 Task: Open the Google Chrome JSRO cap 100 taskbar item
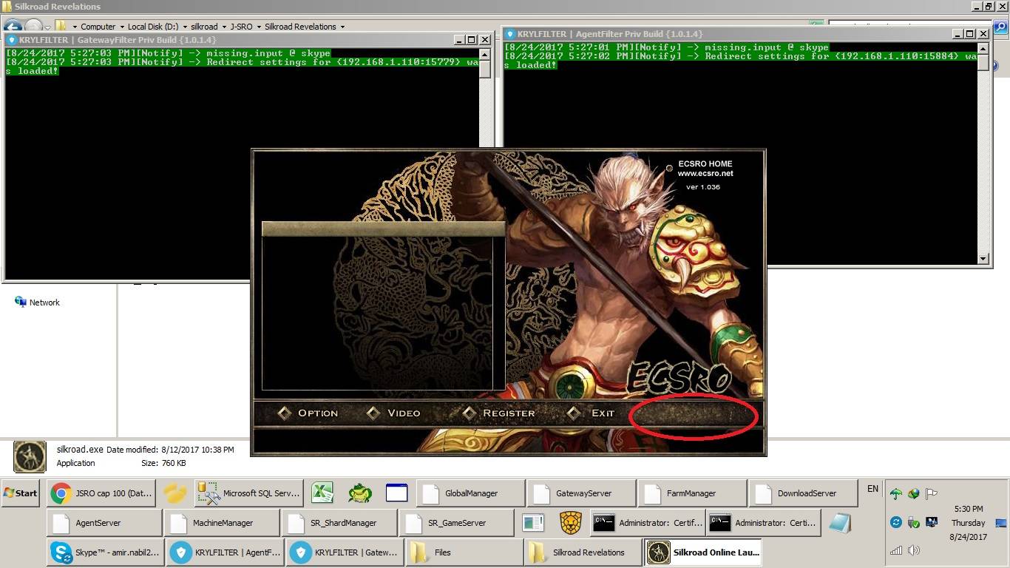tap(102, 493)
